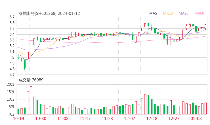
Task: Click the 5.1 price axis label
Action: tap(12, 52)
